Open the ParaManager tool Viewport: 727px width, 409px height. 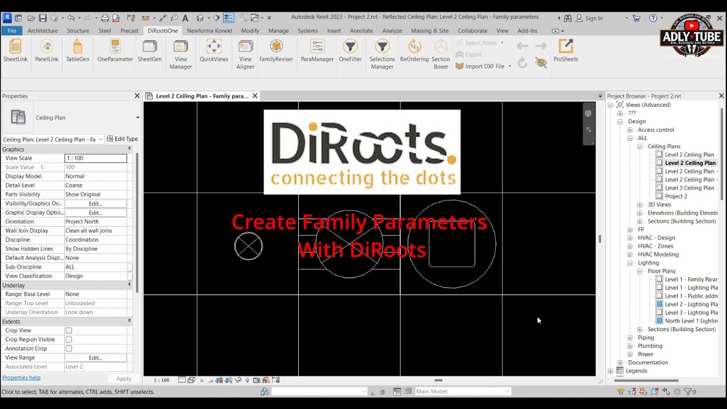pyautogui.click(x=317, y=51)
